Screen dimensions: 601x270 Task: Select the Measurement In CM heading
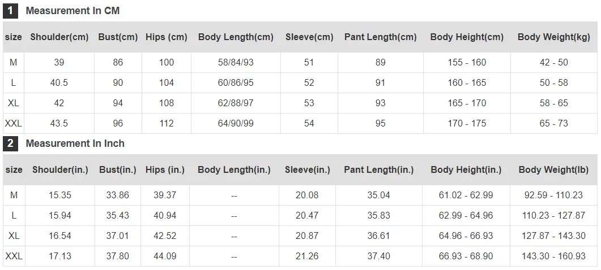tap(73, 11)
